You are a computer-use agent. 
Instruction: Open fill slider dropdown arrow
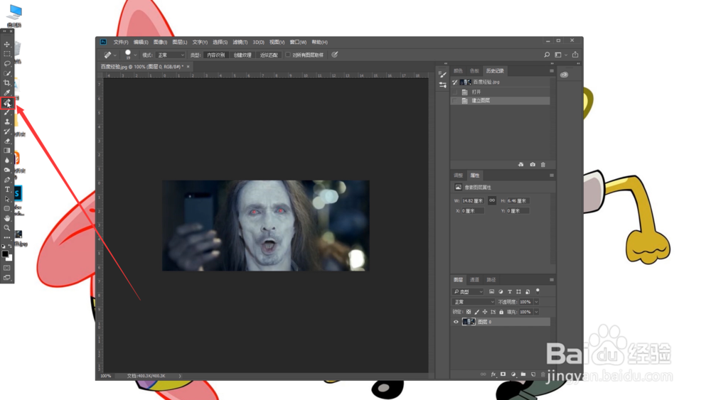point(536,312)
